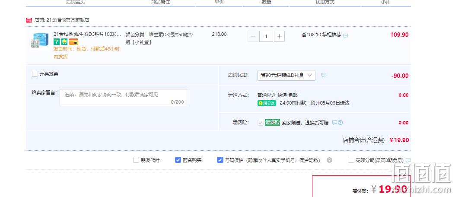Viewport: 455px width, 197px height.
Task: Click the unit price 218.00
Action: tap(219, 34)
